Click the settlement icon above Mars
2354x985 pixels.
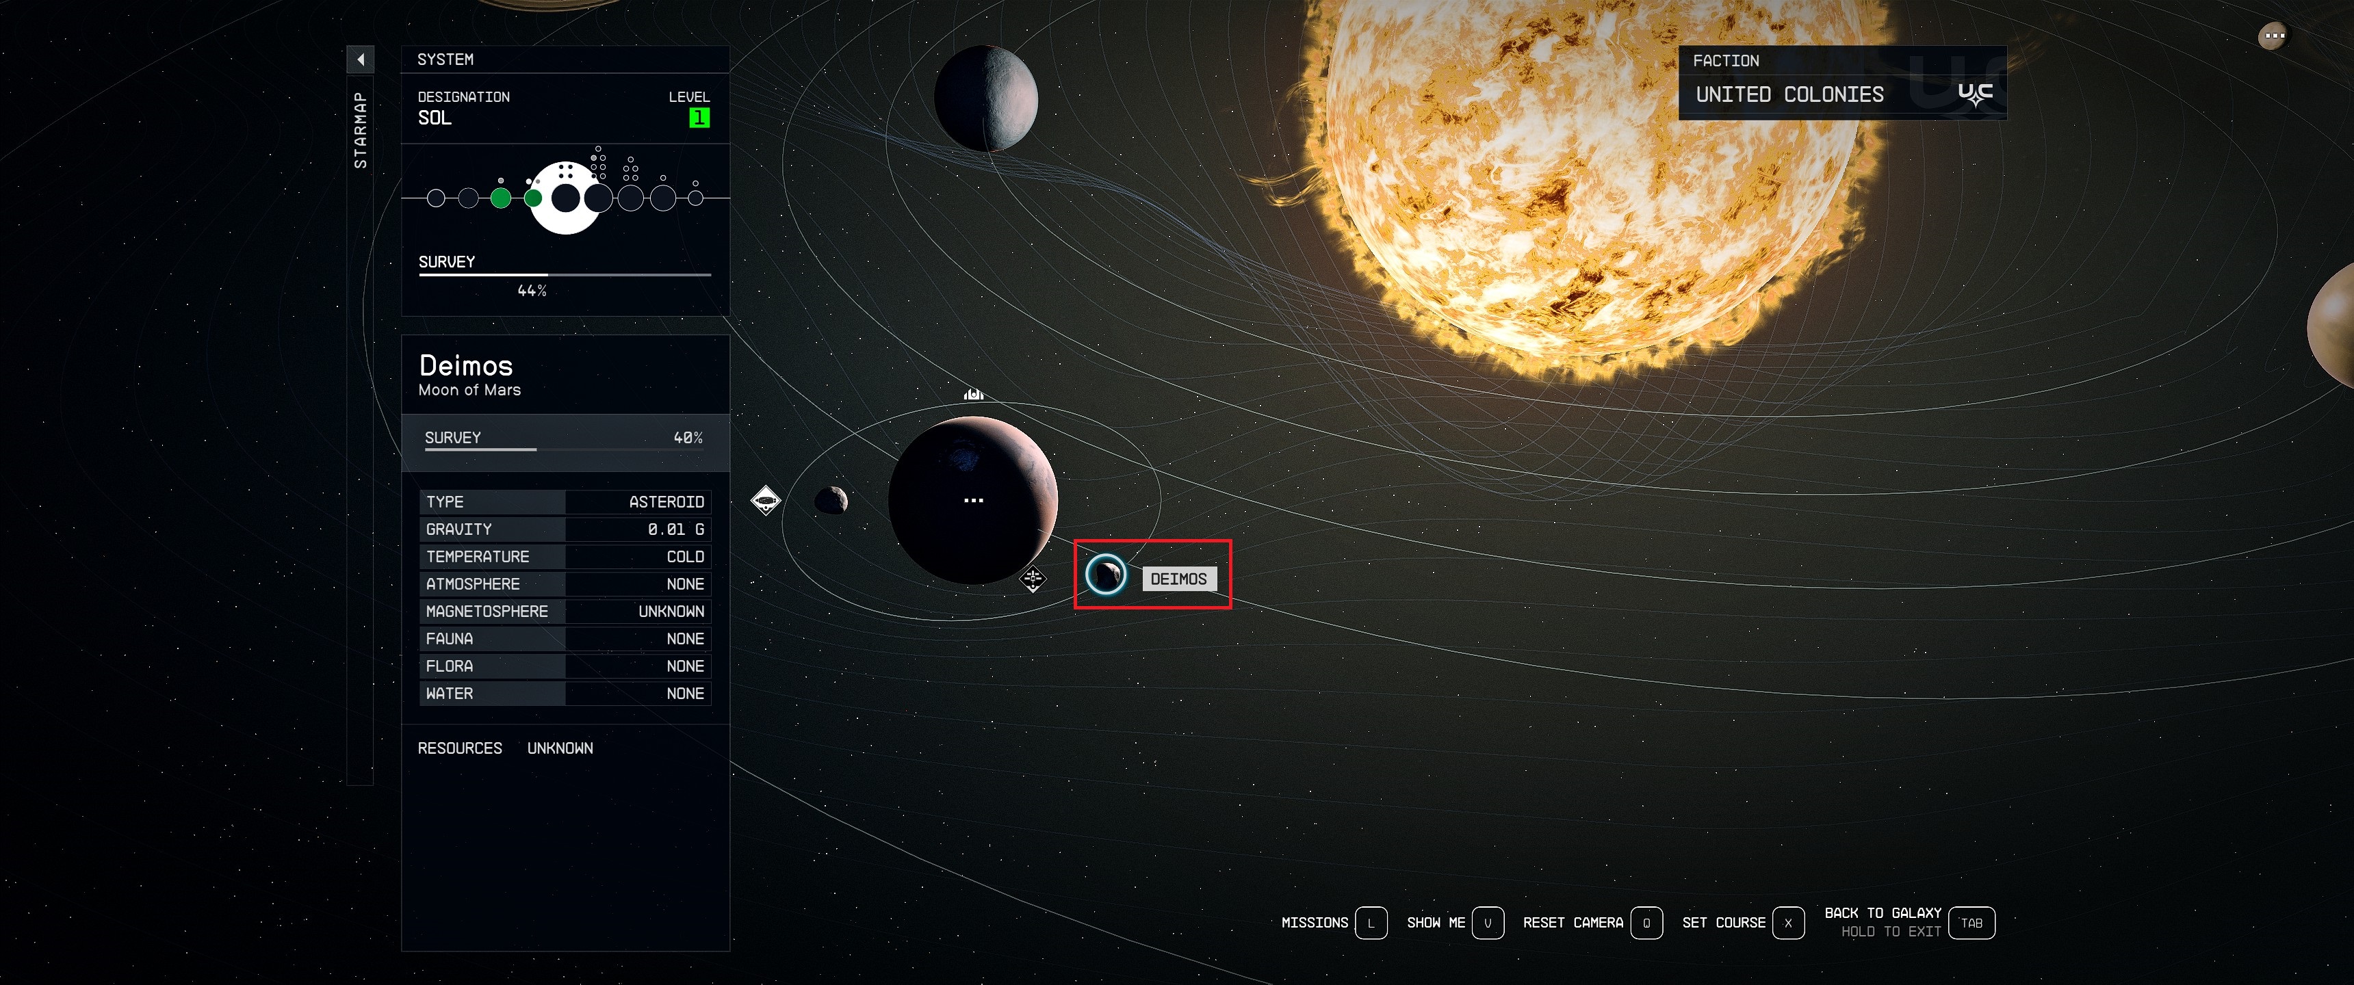(973, 394)
